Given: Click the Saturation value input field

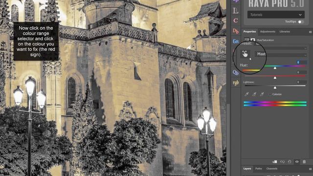Looking at the screenshot, I should tap(301, 72).
